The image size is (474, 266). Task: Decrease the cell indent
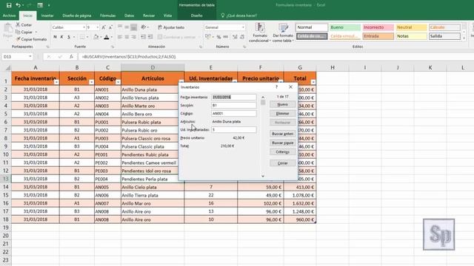click(143, 37)
